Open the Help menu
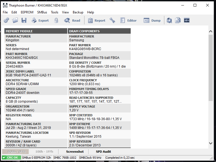 coord(91,12)
